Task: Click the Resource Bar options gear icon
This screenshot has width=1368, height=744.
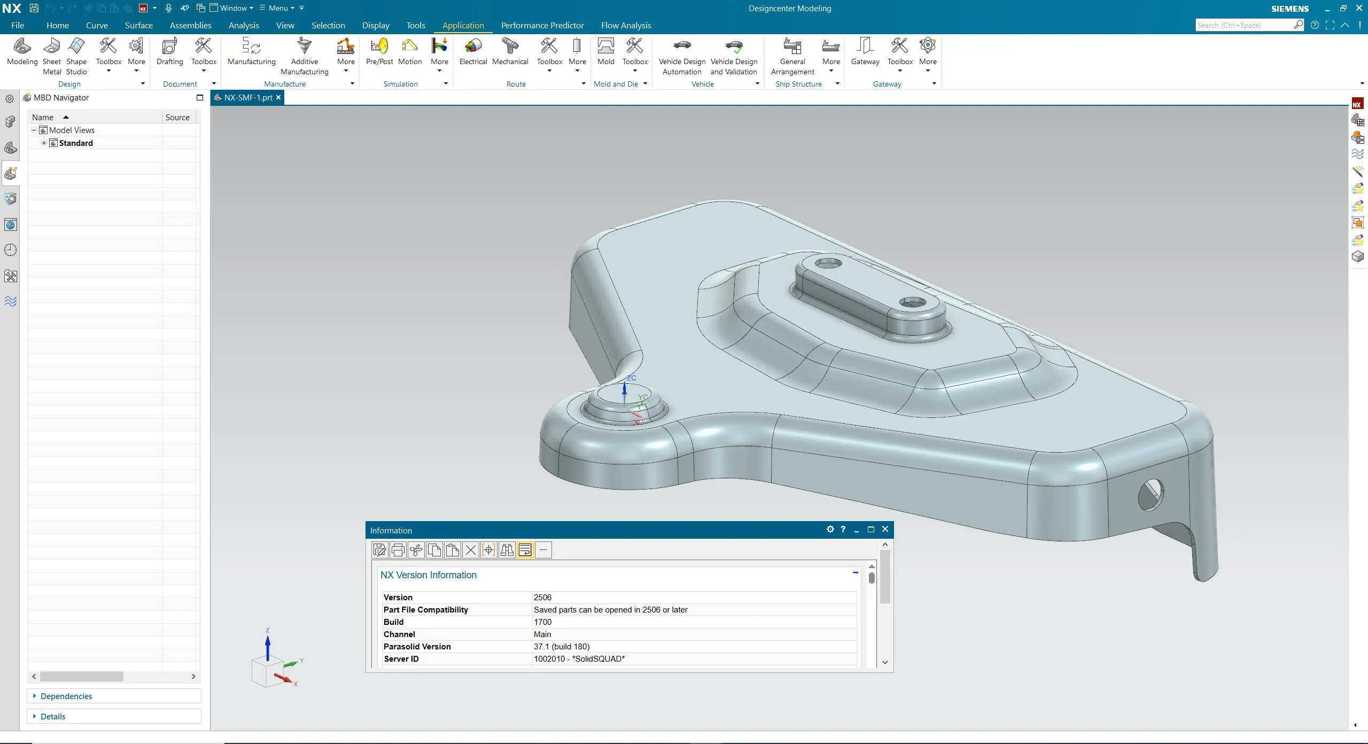Action: coord(10,99)
